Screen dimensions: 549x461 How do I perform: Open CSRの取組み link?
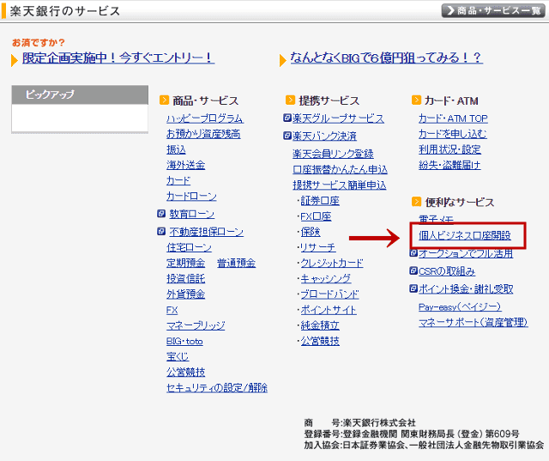pos(447,271)
